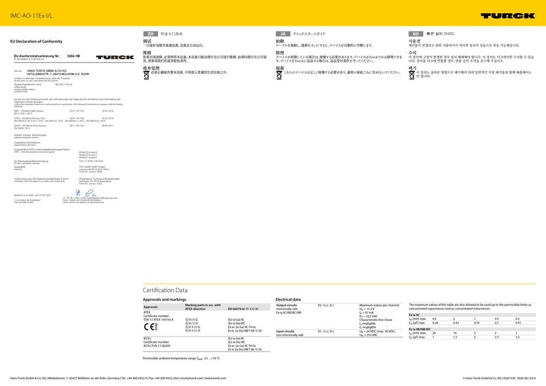Select the ZH language badge
The image size is (546, 386).
(x=150, y=34)
